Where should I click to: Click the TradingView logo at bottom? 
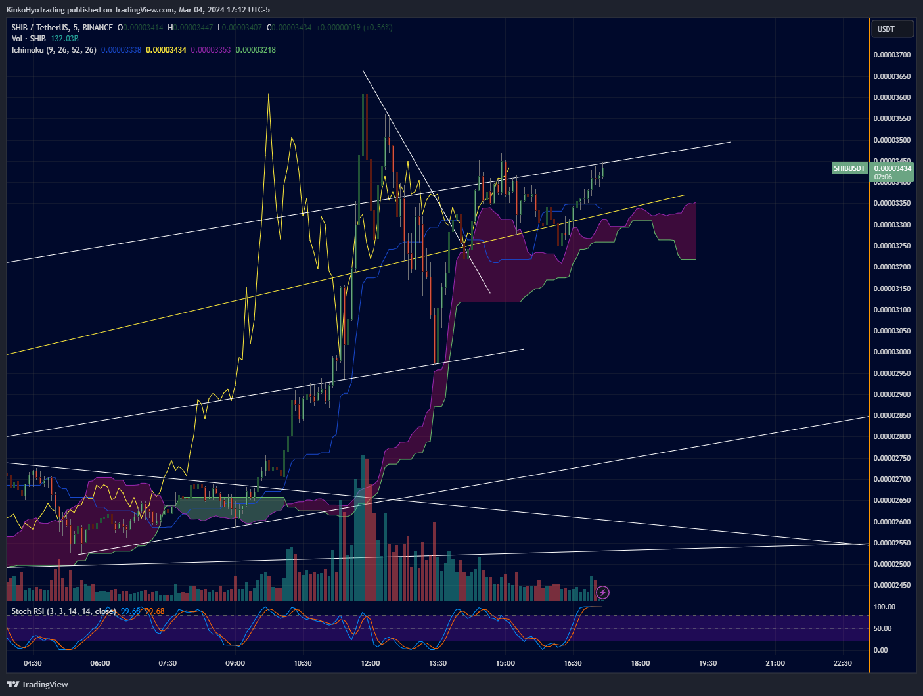point(37,684)
